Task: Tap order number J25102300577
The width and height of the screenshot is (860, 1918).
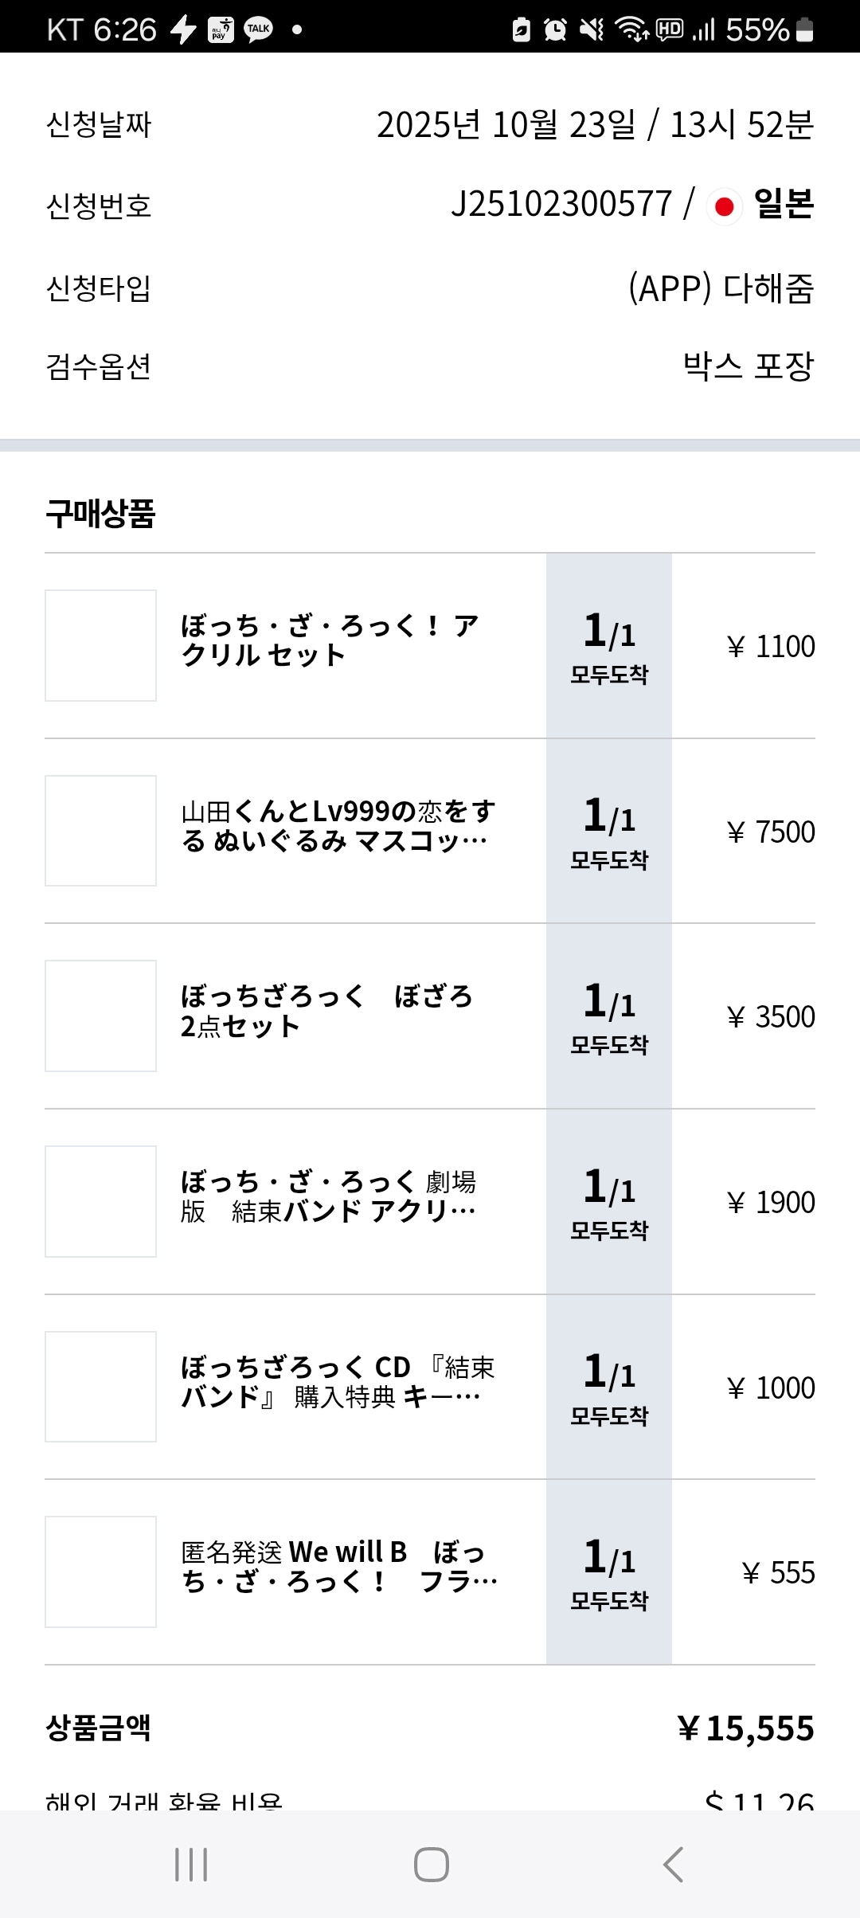Action: 561,205
